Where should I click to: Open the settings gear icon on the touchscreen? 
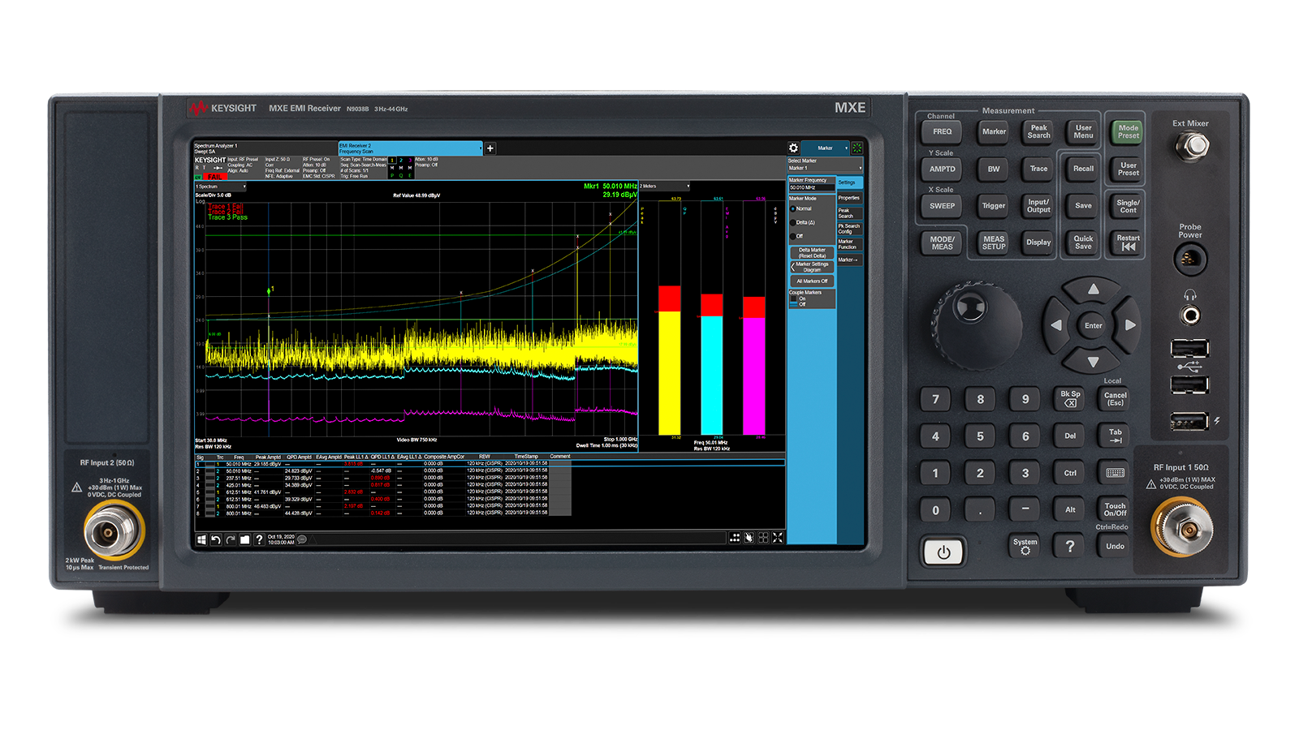pos(792,147)
